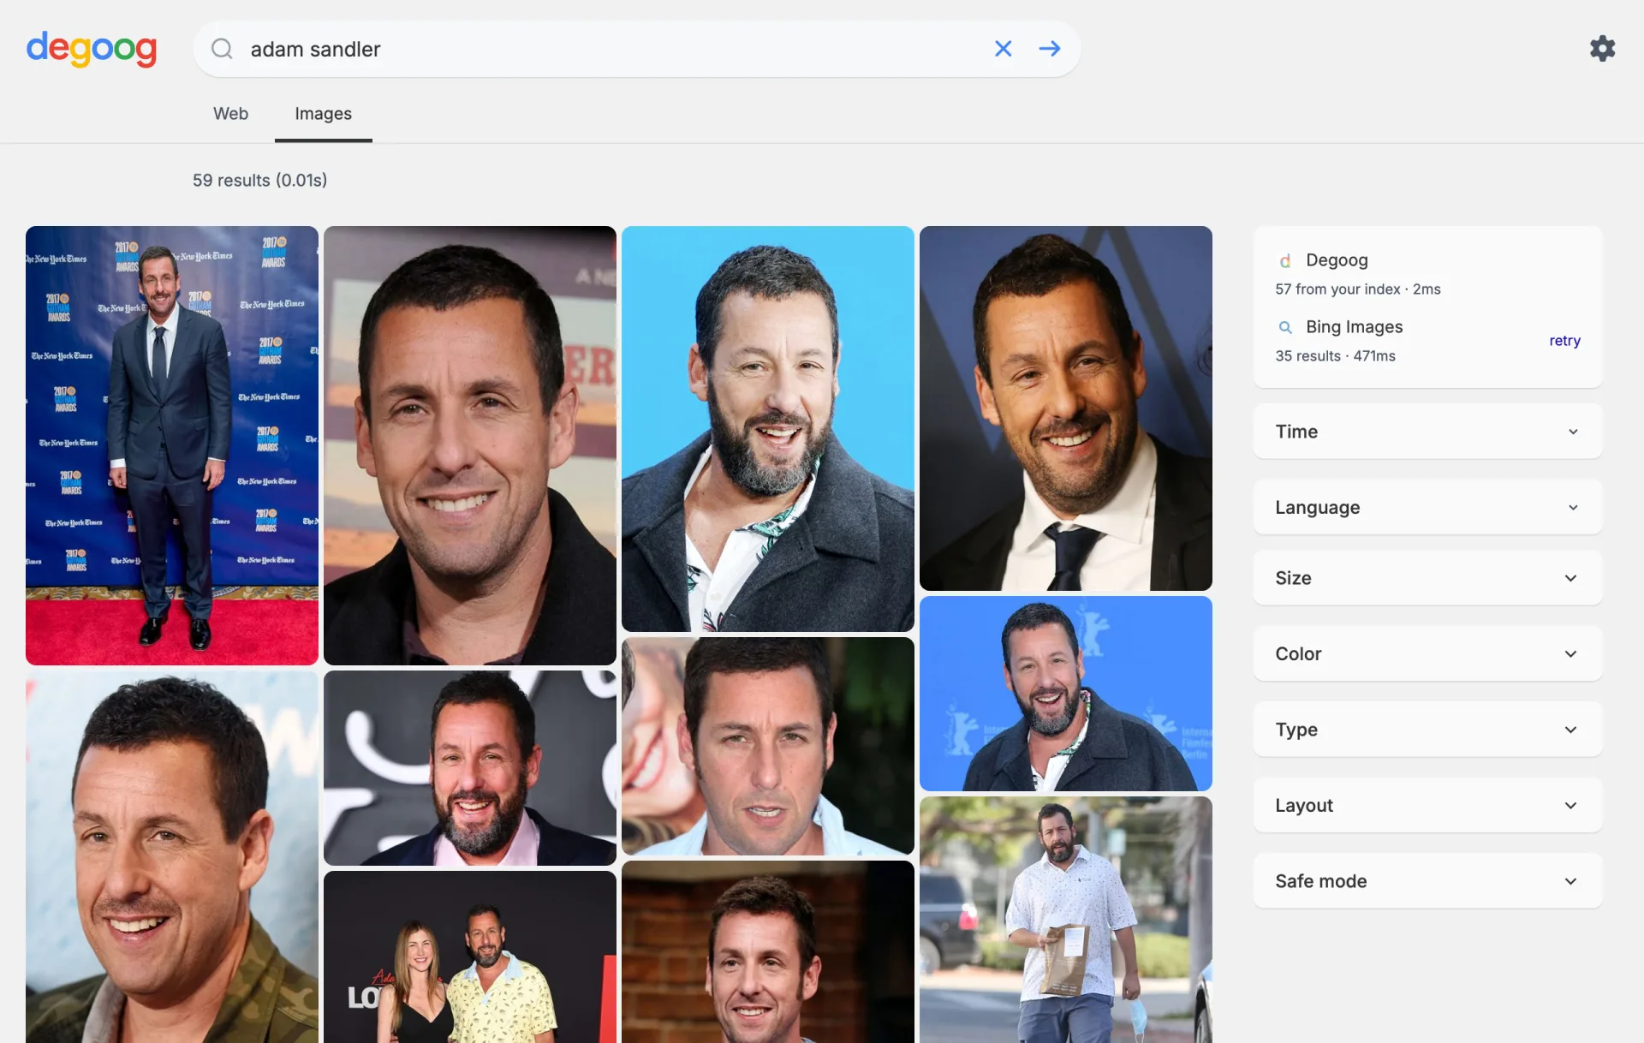Open the photo with smiling woman behind
This screenshot has height=1043, width=1644.
click(x=768, y=746)
